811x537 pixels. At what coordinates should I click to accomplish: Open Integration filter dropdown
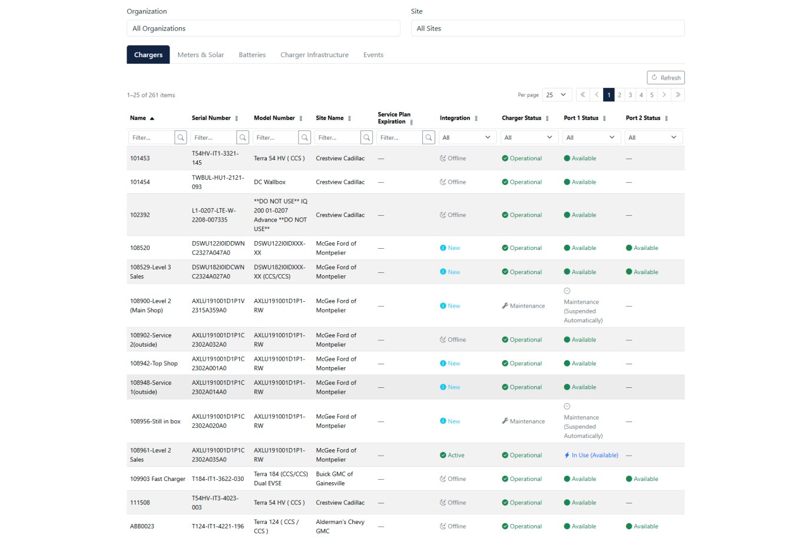pos(466,137)
